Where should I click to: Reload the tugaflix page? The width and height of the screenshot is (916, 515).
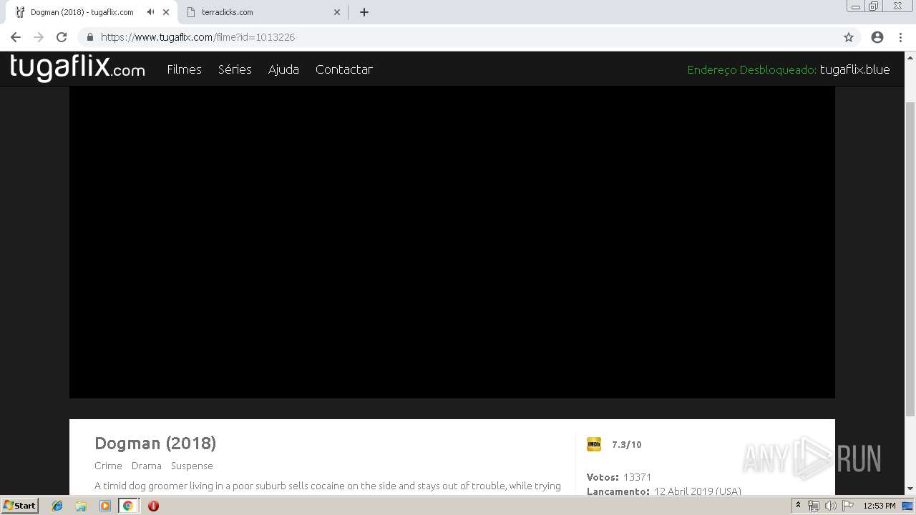[62, 37]
